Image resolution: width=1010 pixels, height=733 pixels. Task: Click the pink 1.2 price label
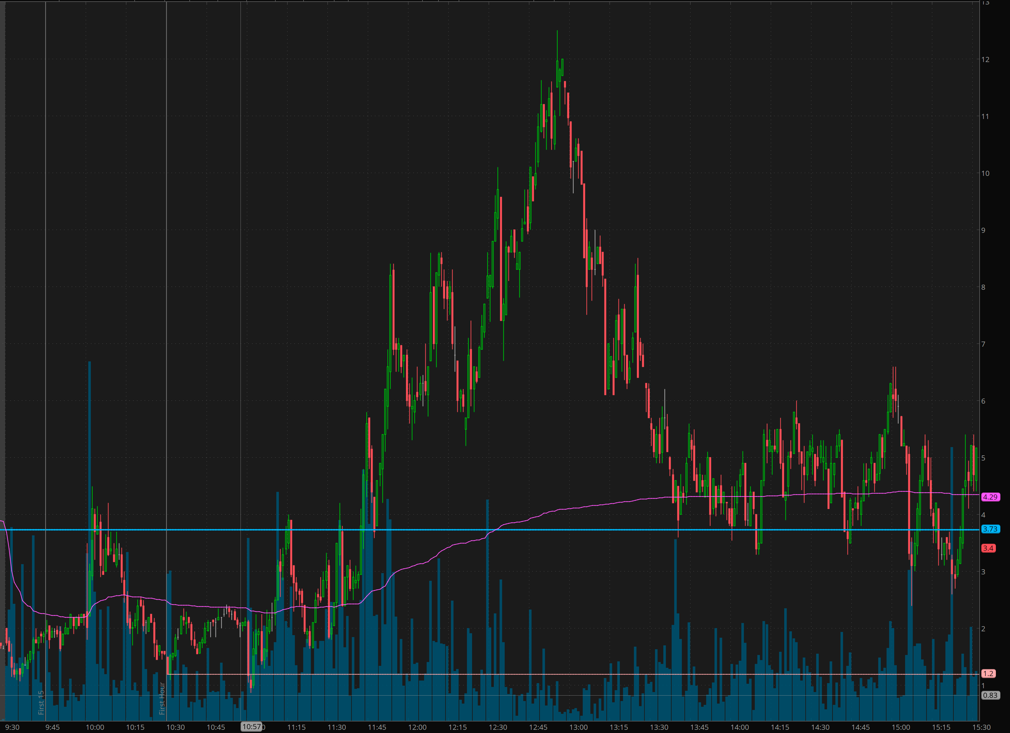click(x=988, y=674)
